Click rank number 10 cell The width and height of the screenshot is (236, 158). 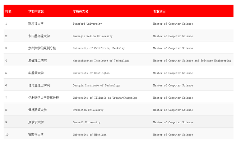click(x=6, y=135)
